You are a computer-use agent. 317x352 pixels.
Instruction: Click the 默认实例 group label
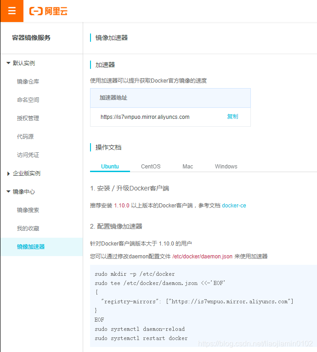pos(24,63)
